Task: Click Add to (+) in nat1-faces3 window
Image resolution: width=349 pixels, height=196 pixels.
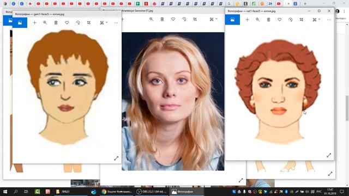Action: 247,20
